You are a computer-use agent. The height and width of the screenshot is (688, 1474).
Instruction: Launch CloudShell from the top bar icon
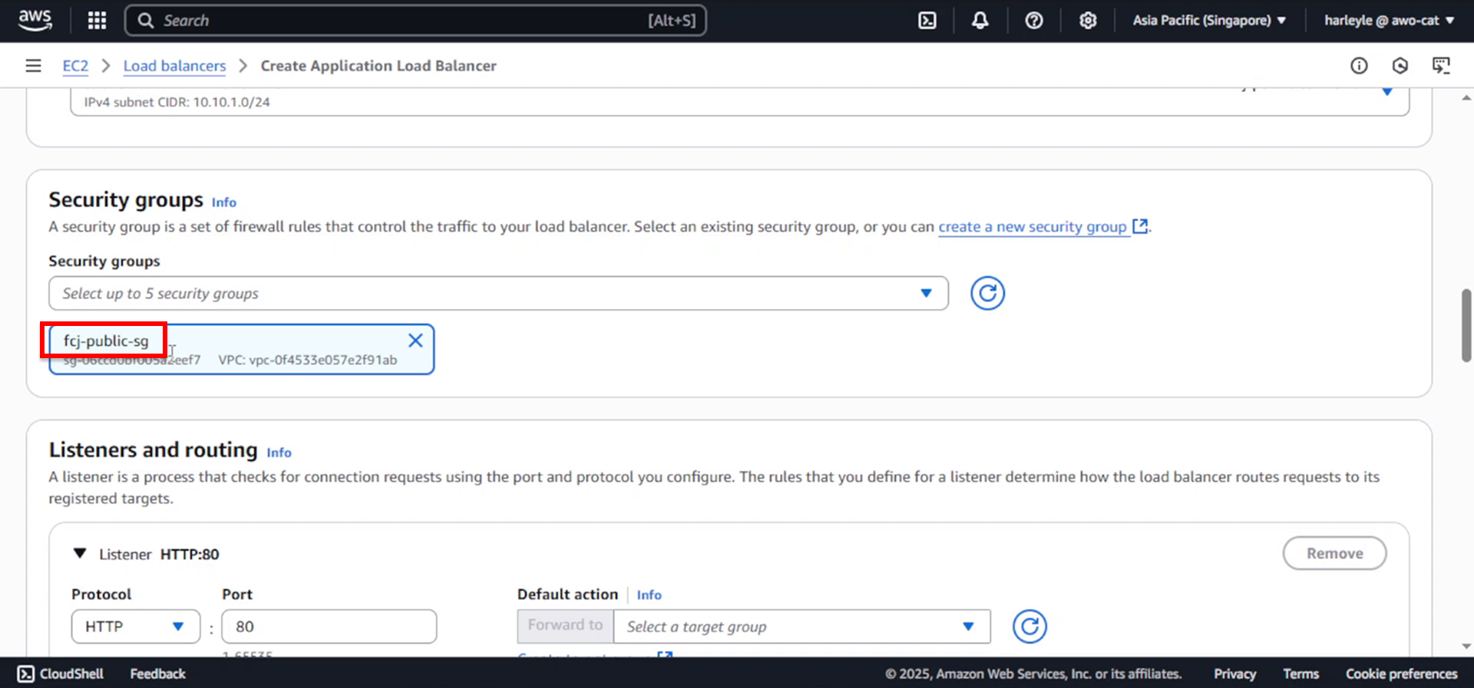(x=927, y=21)
